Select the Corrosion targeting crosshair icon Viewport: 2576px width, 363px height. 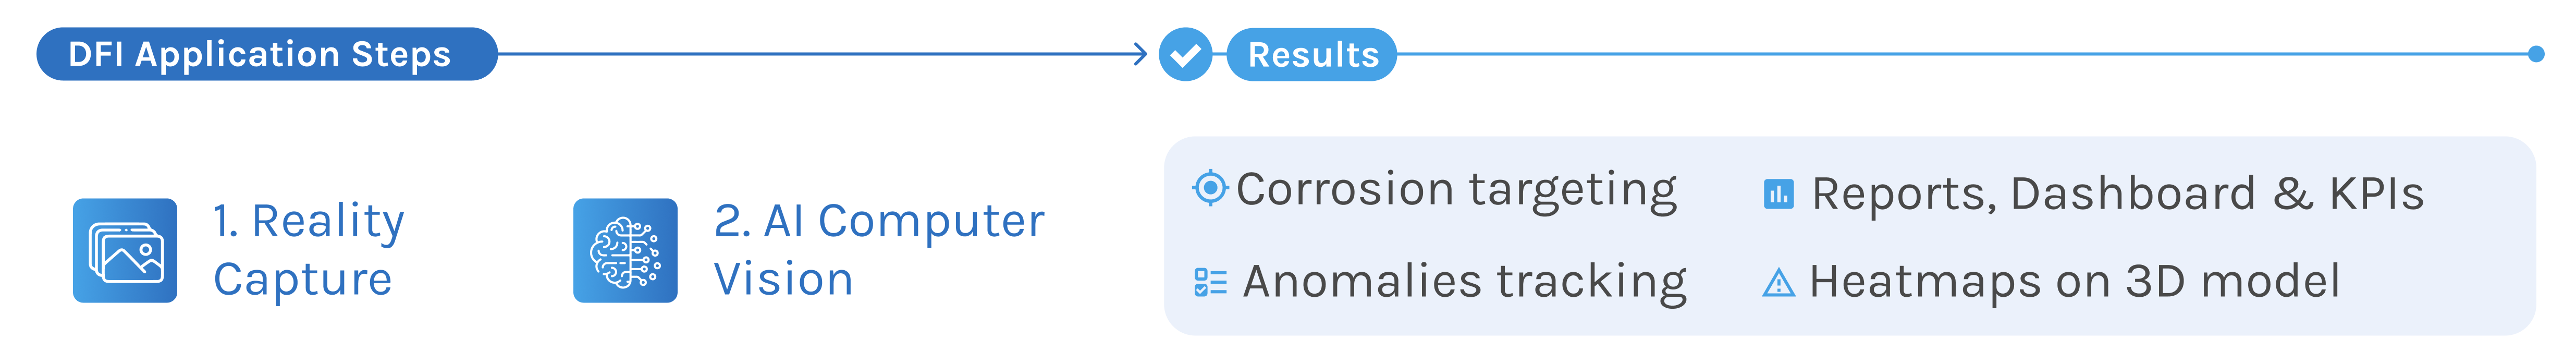click(1210, 188)
